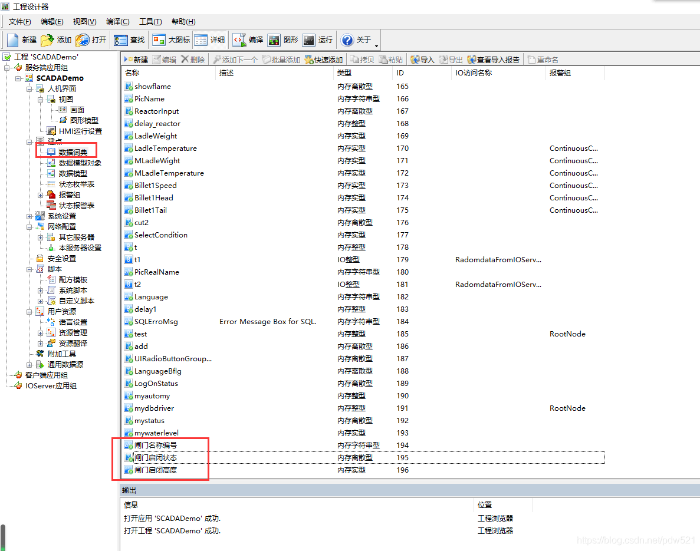This screenshot has height=551, width=700.
Task: Select IOServer应用组 tree node
Action: pyautogui.click(x=51, y=386)
